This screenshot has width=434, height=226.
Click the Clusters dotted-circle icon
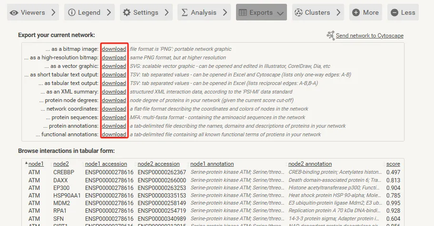click(298, 13)
